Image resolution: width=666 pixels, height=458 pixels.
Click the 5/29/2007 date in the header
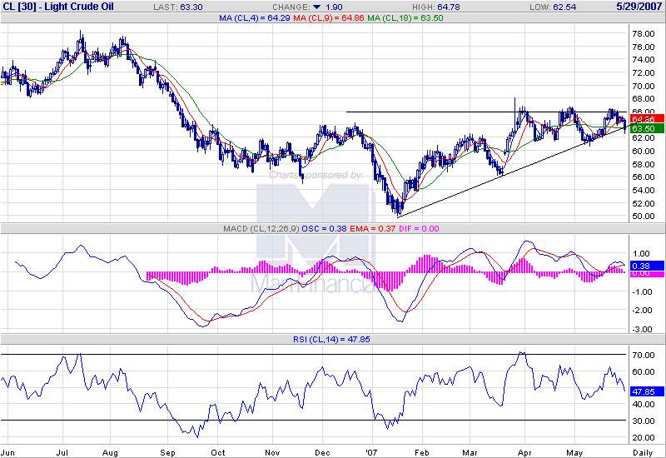click(639, 7)
